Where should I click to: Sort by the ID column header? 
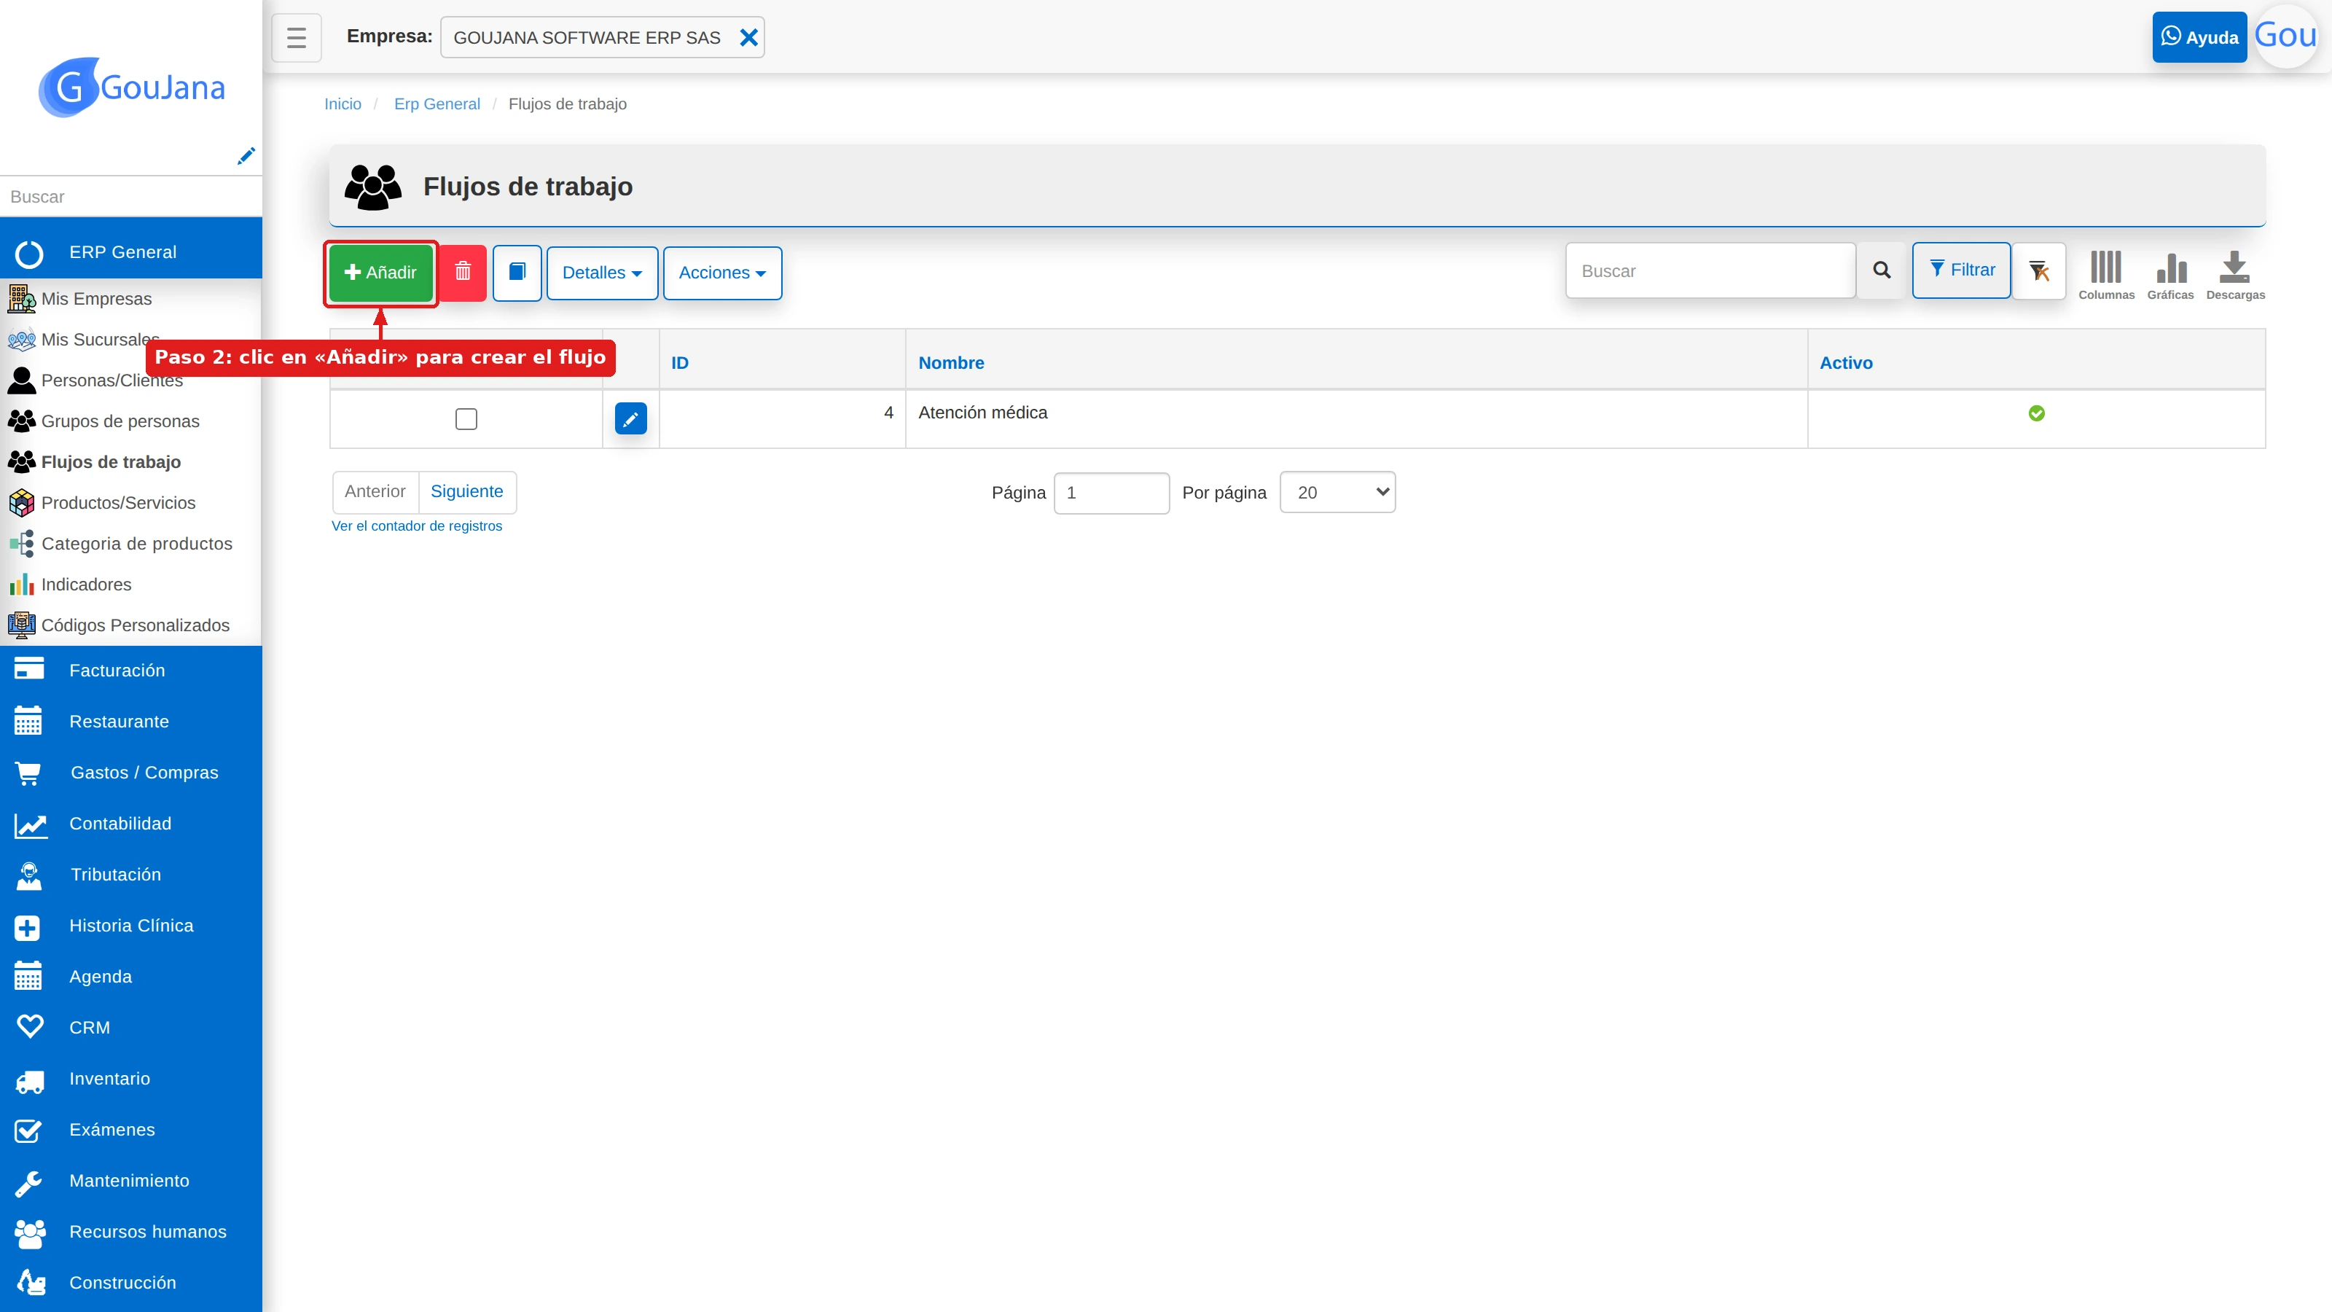click(680, 362)
